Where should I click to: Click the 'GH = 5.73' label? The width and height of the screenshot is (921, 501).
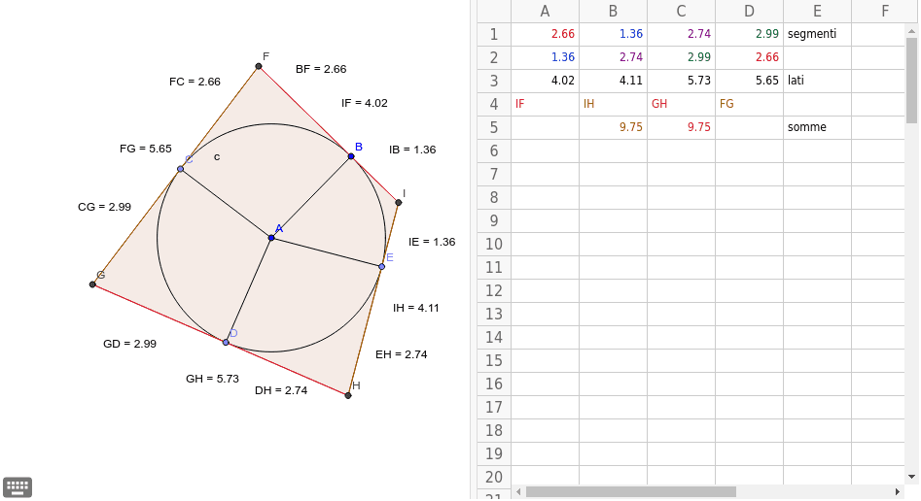coord(212,379)
